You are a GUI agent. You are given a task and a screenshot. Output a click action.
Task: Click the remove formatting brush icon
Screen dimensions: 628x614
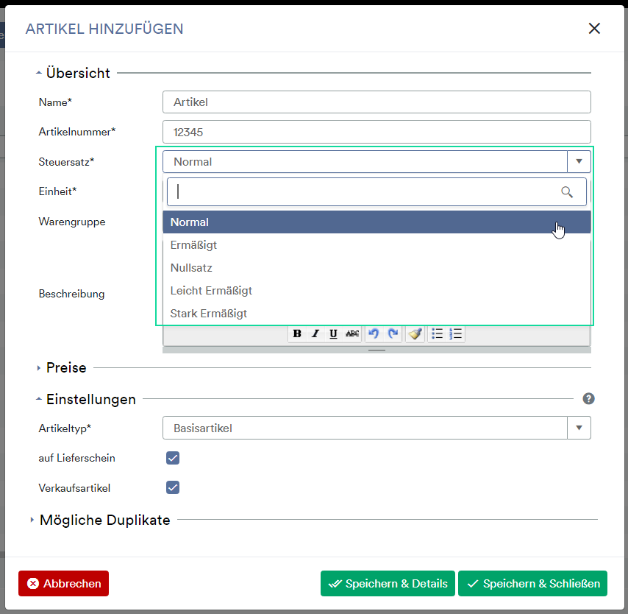pyautogui.click(x=415, y=334)
